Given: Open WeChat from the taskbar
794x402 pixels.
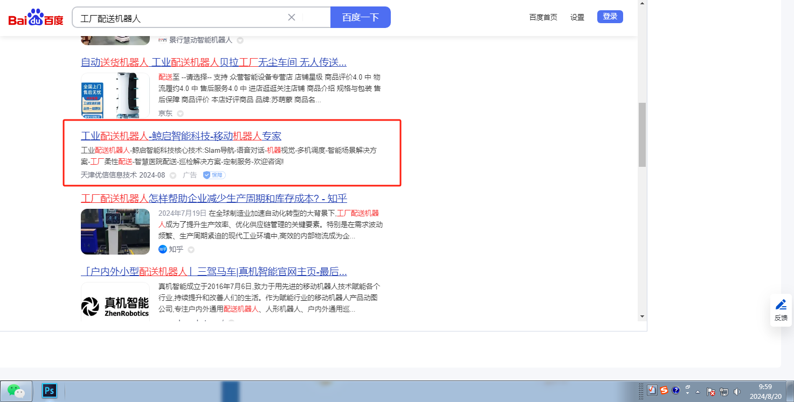Looking at the screenshot, I should [x=16, y=391].
